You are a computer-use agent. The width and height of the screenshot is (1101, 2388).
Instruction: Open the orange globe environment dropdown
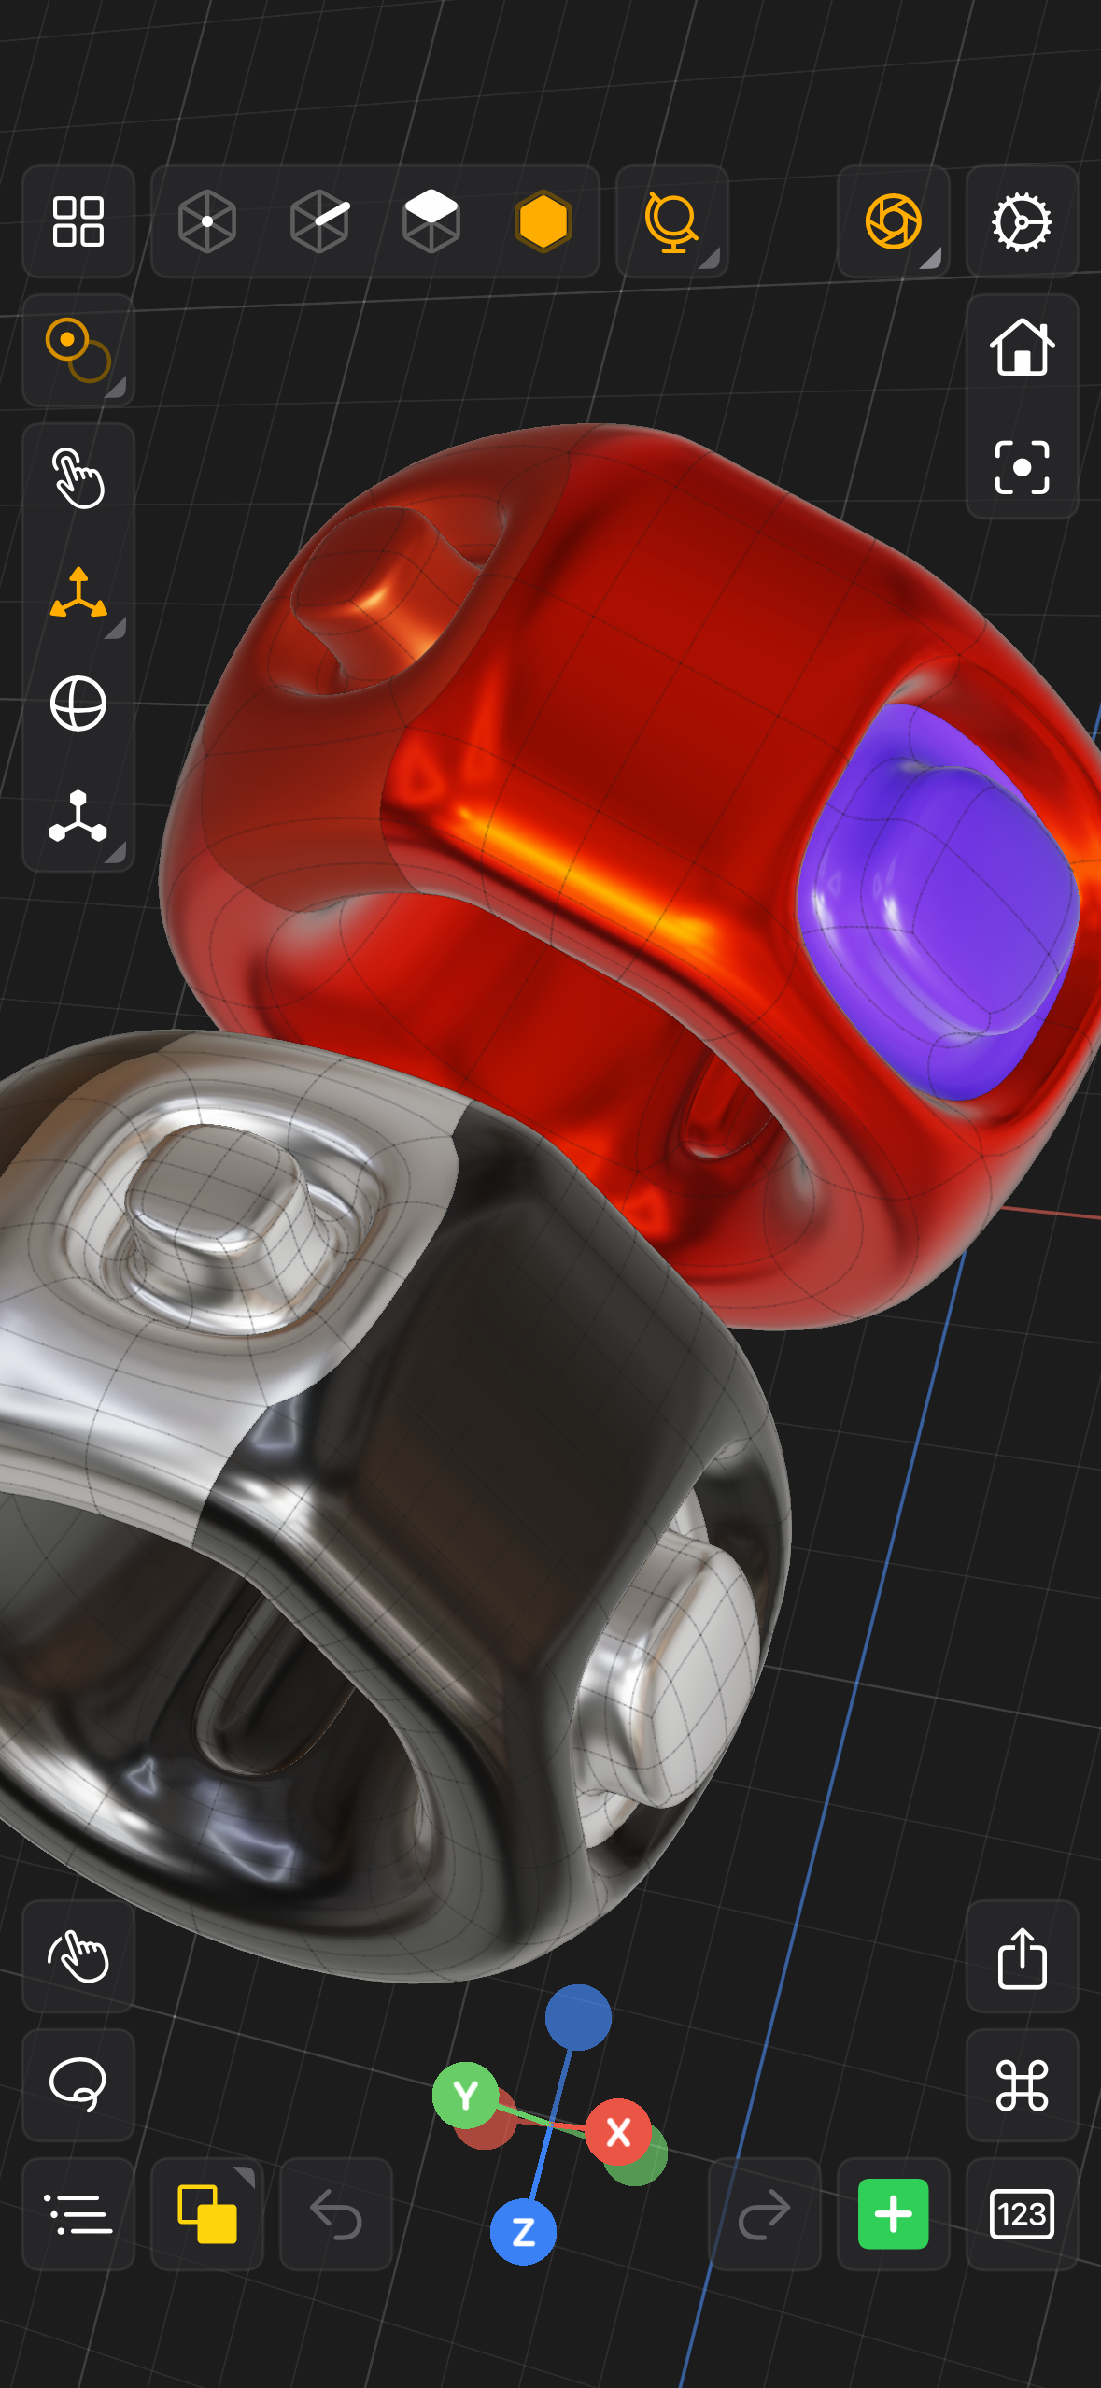pos(672,221)
